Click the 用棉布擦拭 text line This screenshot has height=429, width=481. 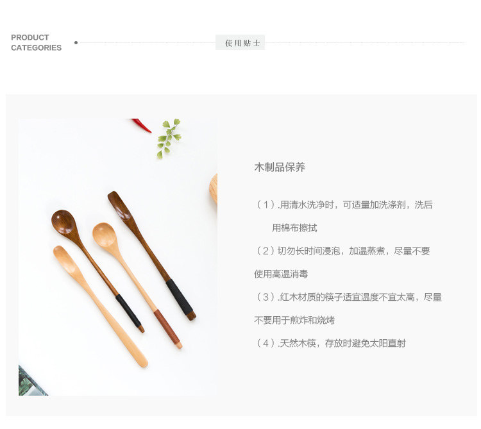(x=294, y=228)
